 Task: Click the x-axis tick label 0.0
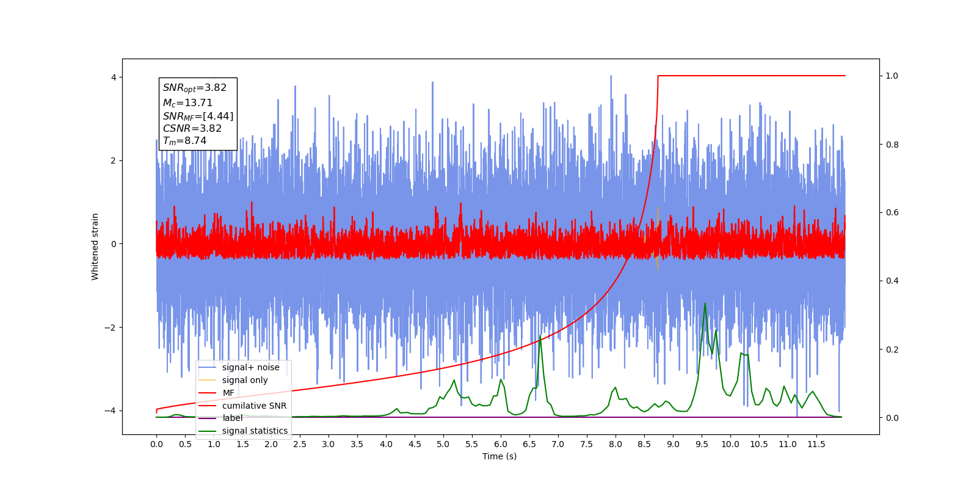coord(156,444)
